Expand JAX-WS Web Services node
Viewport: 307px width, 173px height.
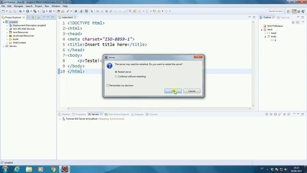tap(7, 29)
